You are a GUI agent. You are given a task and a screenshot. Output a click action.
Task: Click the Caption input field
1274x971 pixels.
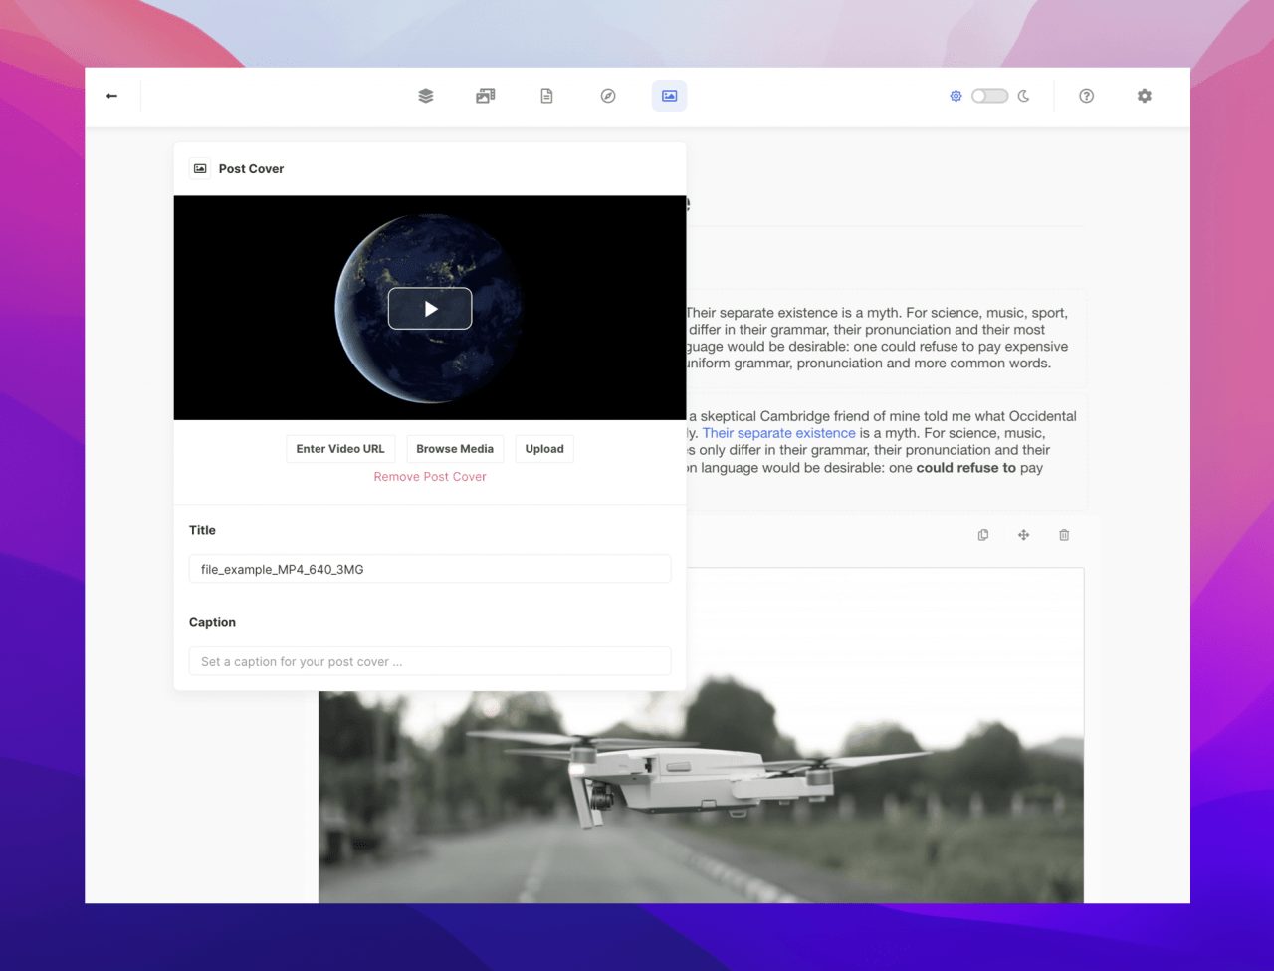430,661
